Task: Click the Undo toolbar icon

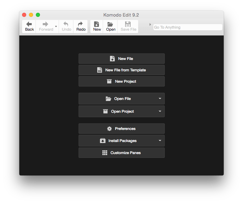Action: [66, 24]
